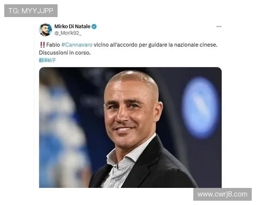This screenshot has height=205, width=256.
Task: Open the Mirko Di Natale display name
Action: click(73, 26)
